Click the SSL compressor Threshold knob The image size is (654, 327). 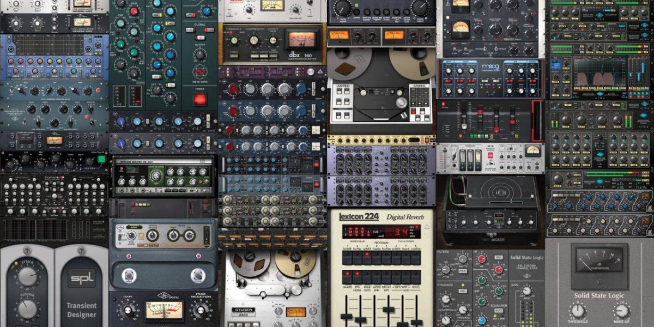pyautogui.click(x=577, y=311)
